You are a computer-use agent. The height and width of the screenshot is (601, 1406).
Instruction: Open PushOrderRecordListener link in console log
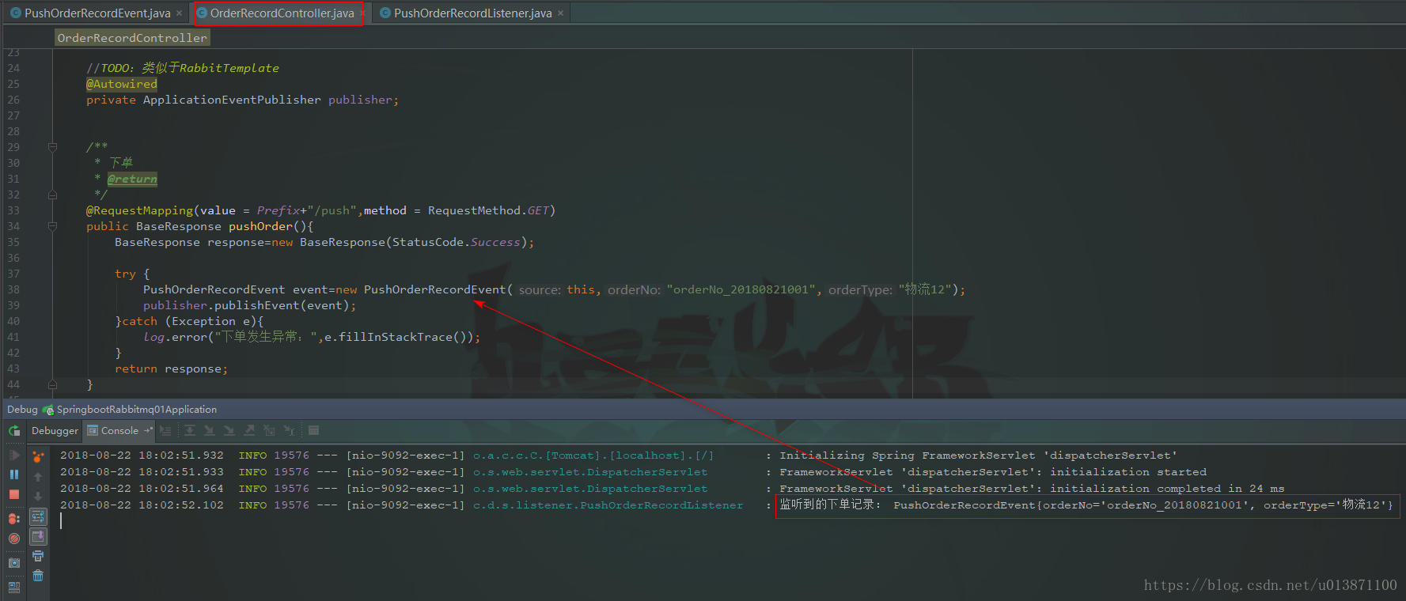tap(608, 505)
